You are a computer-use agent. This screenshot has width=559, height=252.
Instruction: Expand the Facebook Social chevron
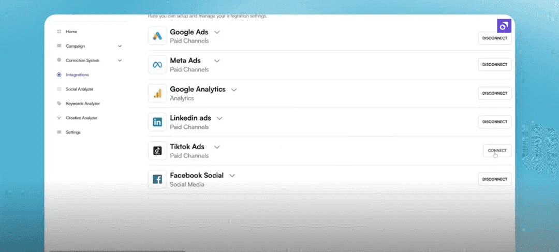pyautogui.click(x=232, y=176)
